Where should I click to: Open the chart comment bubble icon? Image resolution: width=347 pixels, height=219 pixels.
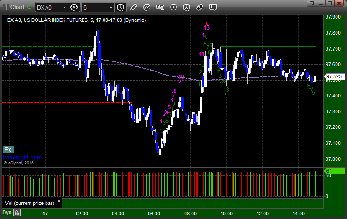pos(213,7)
